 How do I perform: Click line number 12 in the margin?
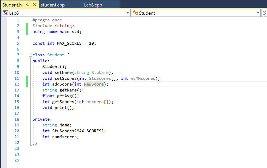[x=17, y=84]
